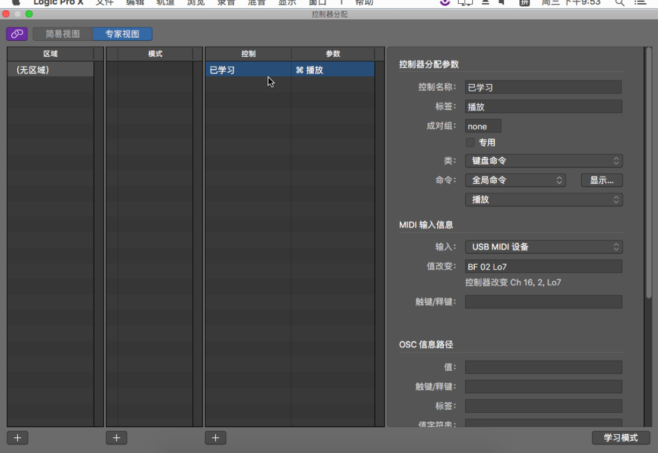Select the 专家视图 (Expert View) toggle

[122, 34]
